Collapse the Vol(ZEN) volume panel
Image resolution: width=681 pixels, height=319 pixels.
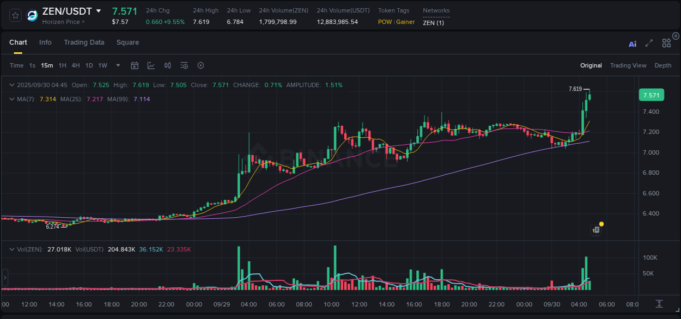click(12, 249)
